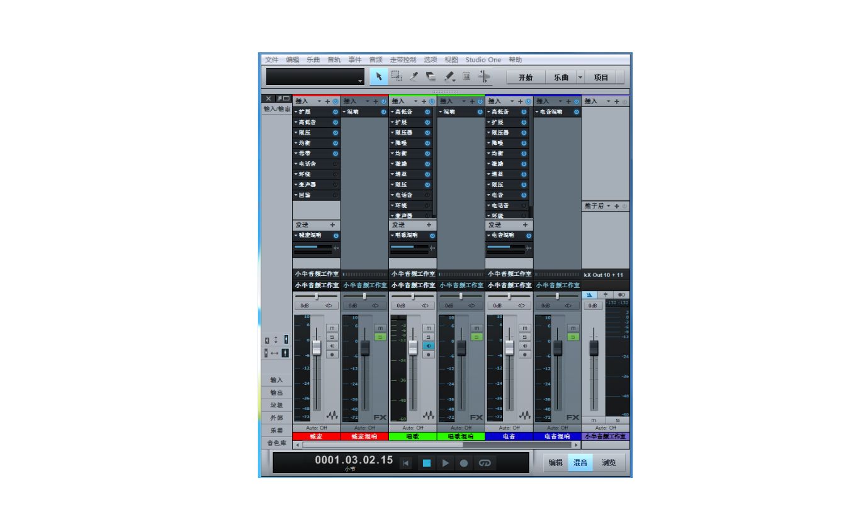The width and height of the screenshot is (846, 529).
Task: Open the Studio One menu
Action: click(483, 60)
